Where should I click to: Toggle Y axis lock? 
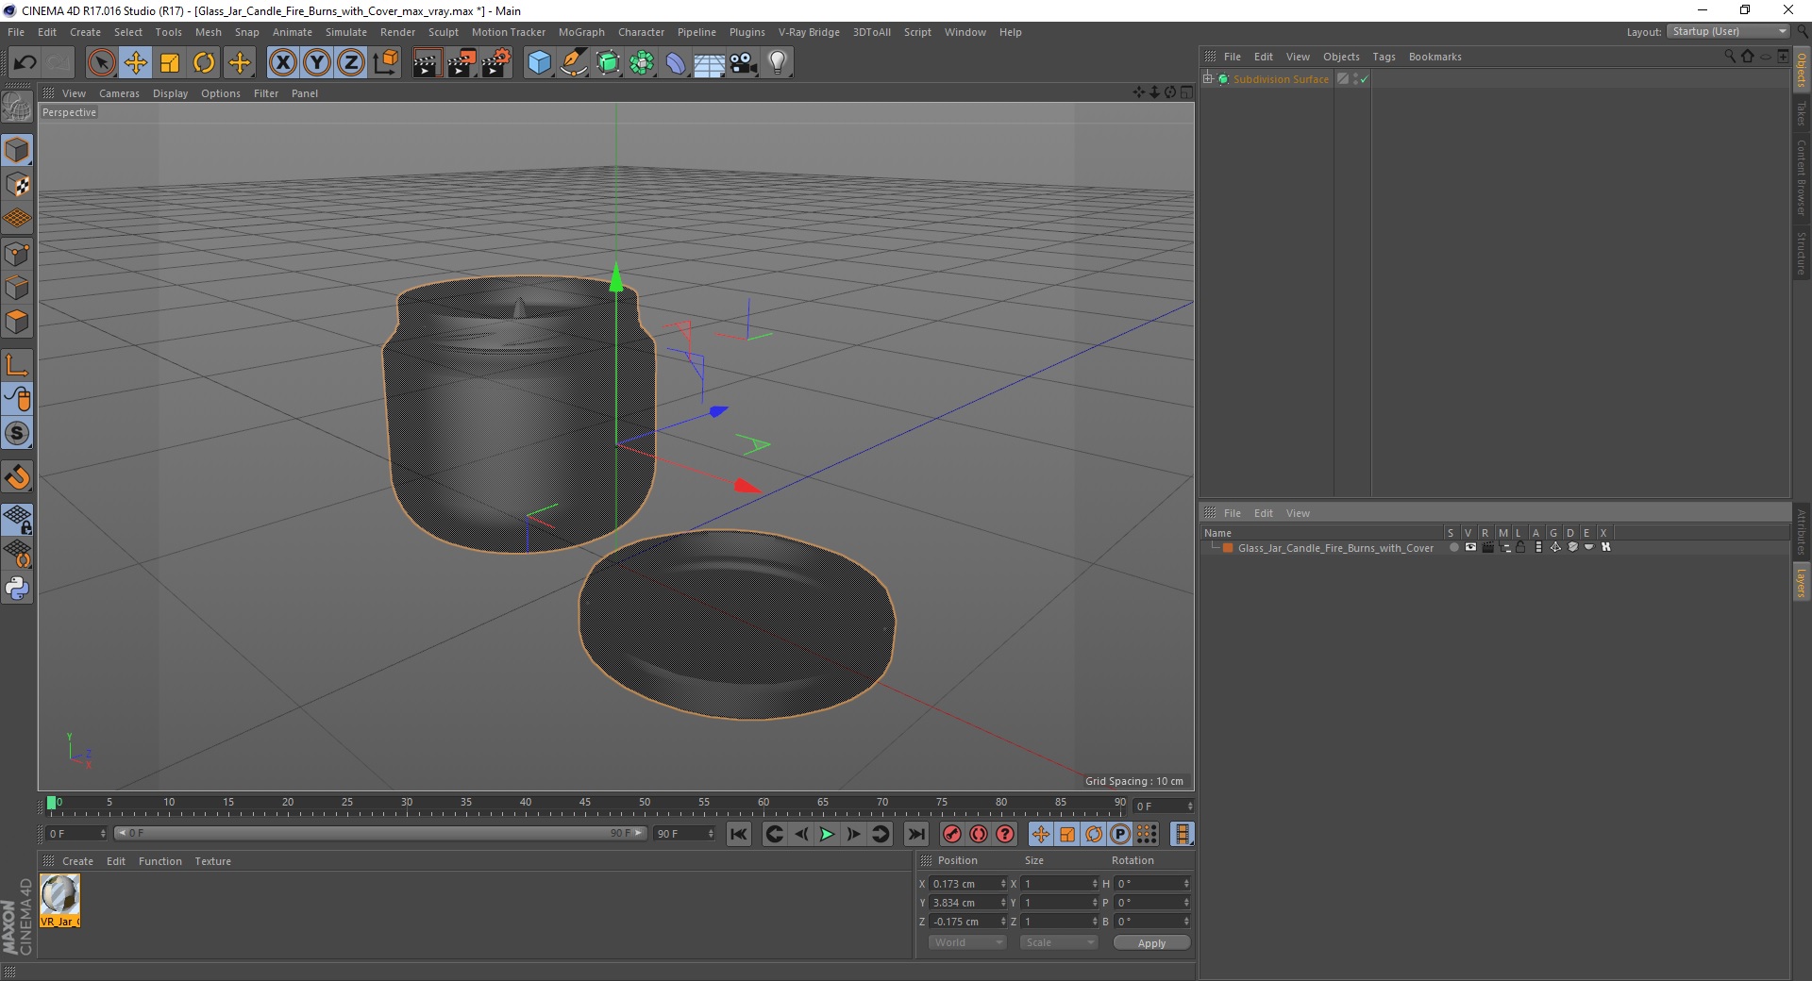[x=317, y=63]
